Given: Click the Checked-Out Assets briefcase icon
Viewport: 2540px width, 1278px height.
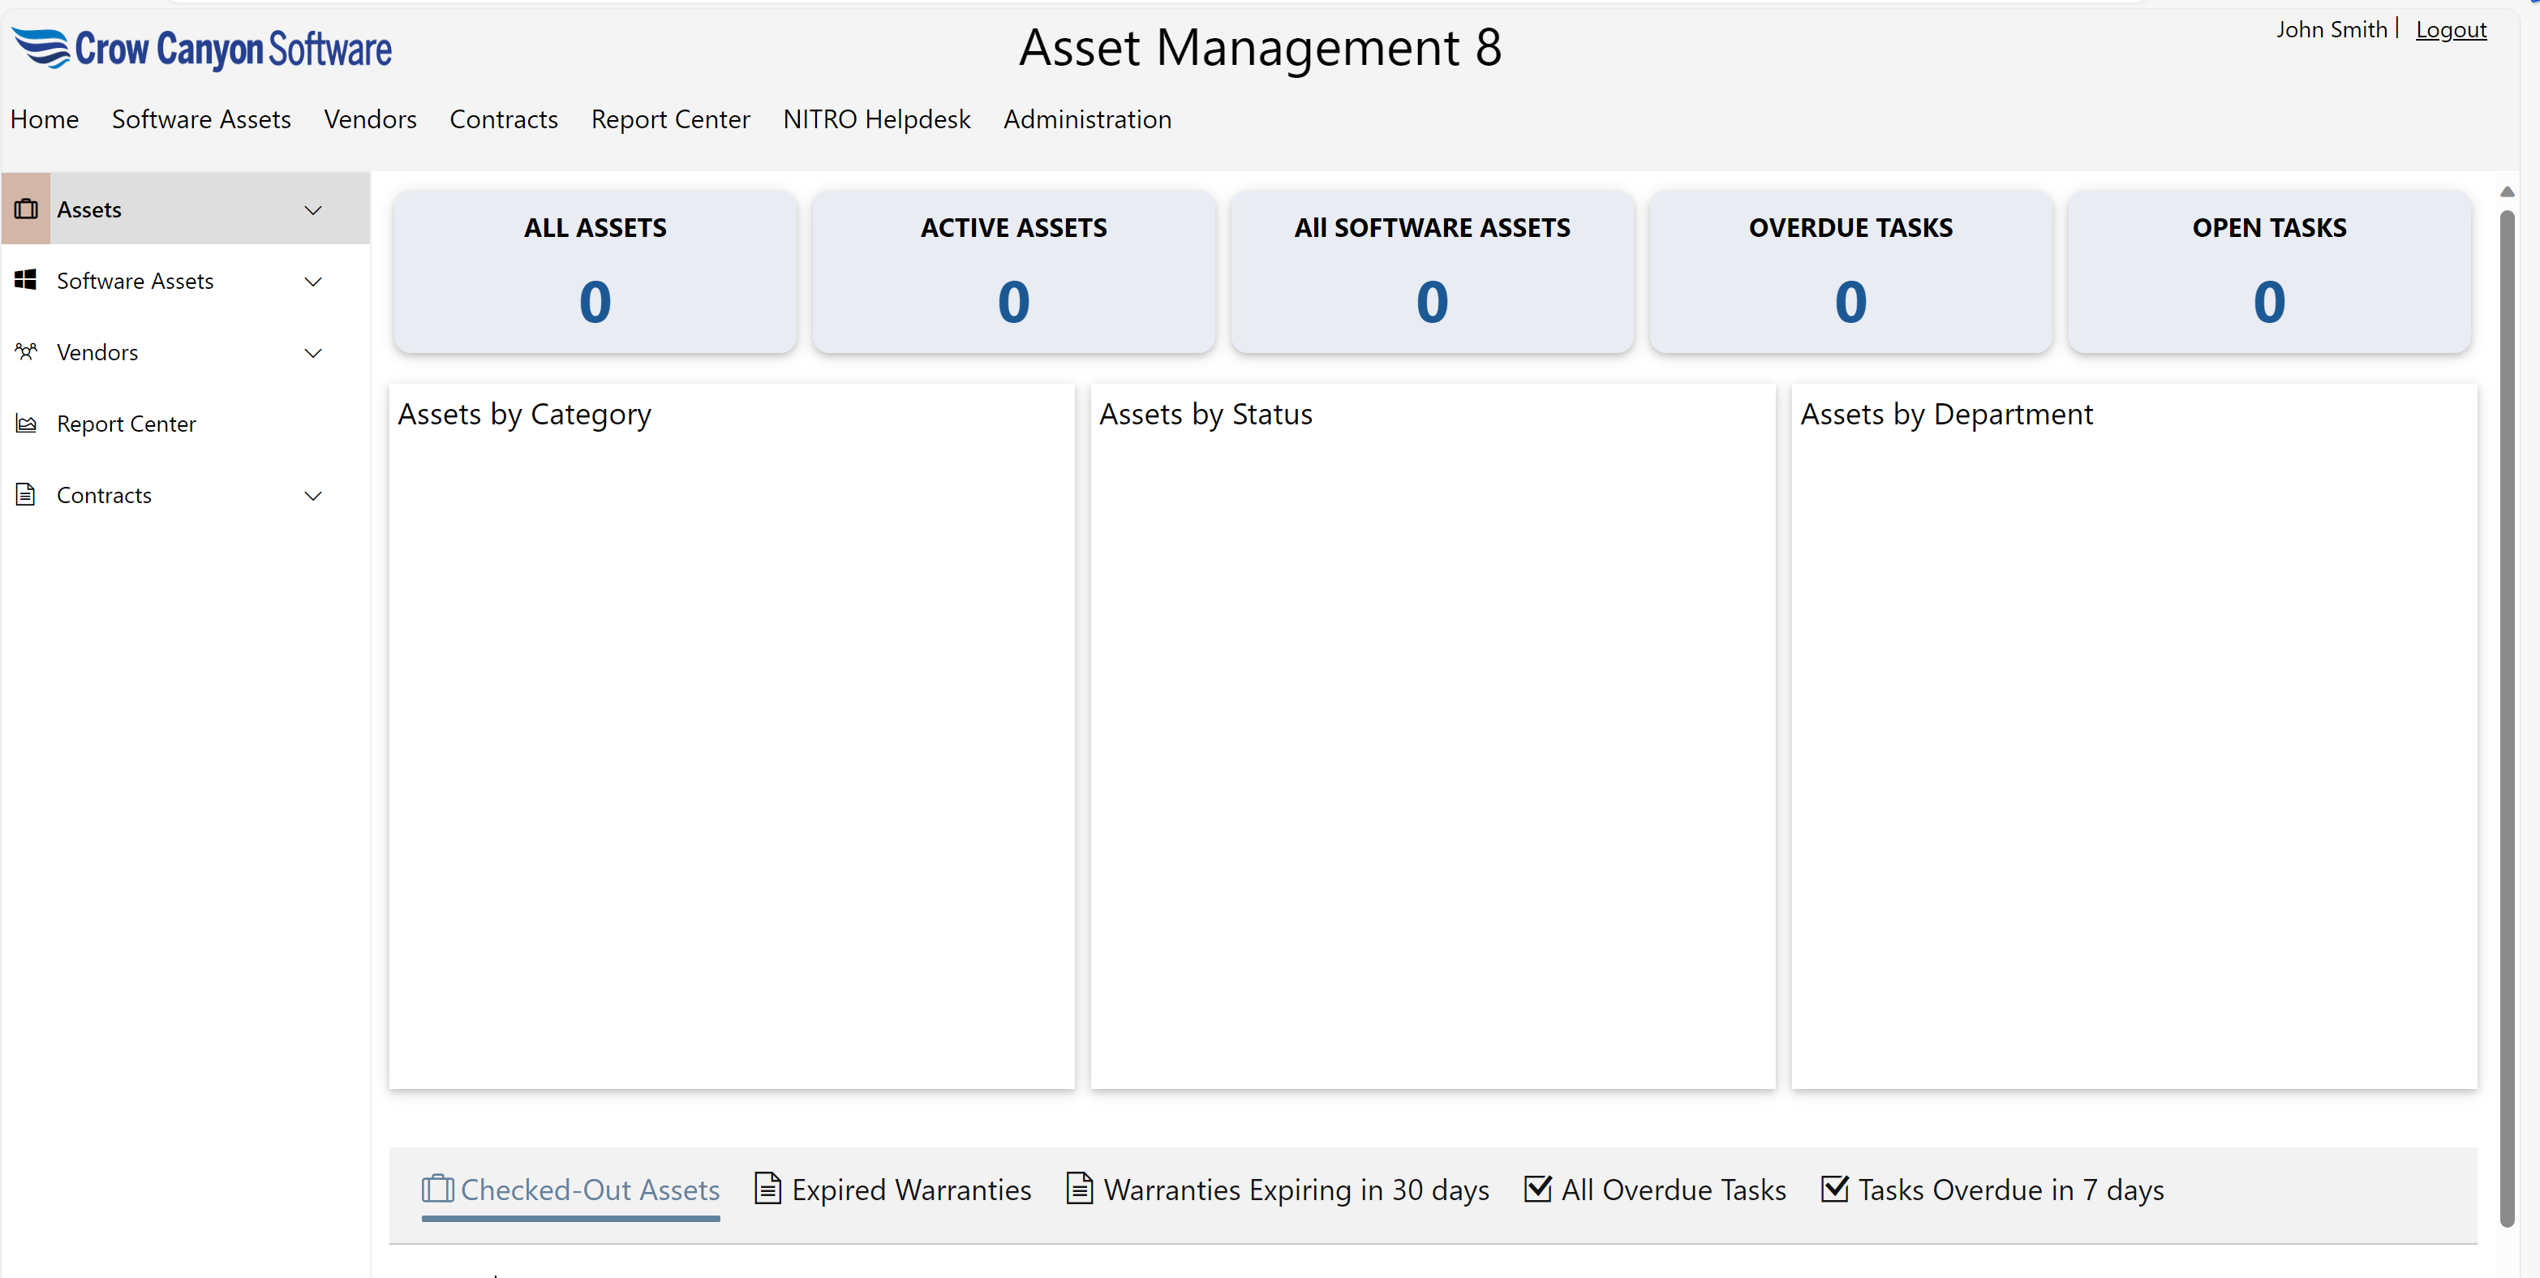Looking at the screenshot, I should point(438,1188).
